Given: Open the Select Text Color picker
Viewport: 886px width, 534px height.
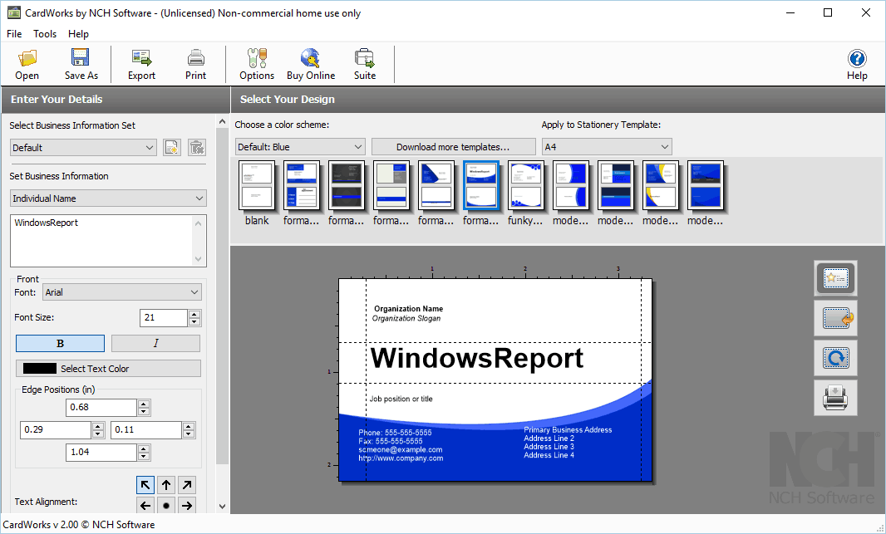Looking at the screenshot, I should (x=108, y=369).
